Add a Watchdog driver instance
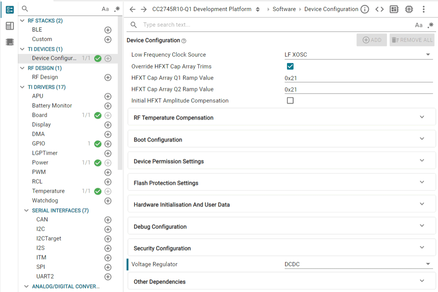 pos(108,201)
